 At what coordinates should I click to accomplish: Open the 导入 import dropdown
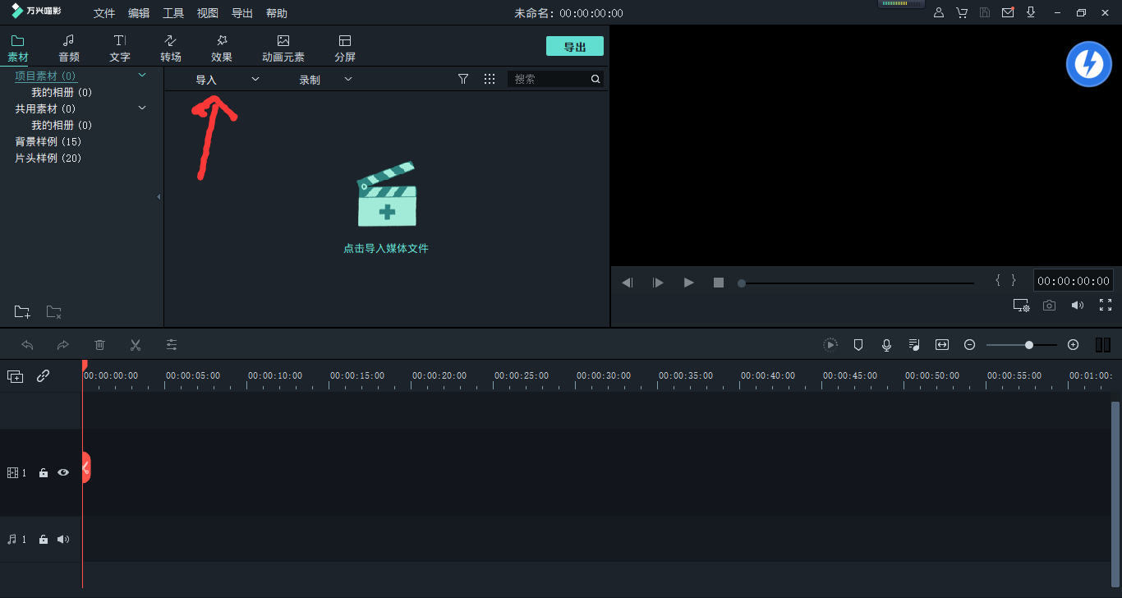click(x=227, y=80)
